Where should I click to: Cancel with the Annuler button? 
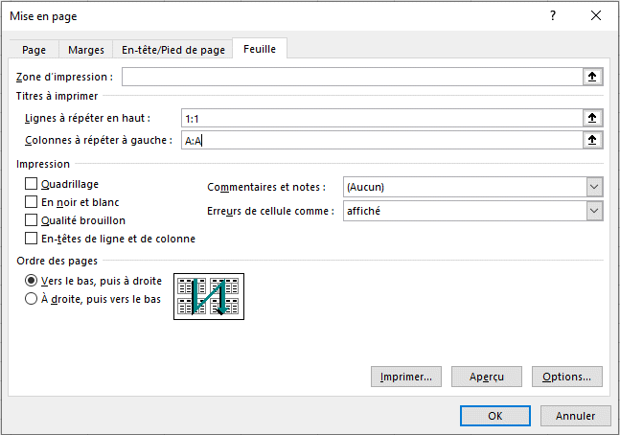575,416
